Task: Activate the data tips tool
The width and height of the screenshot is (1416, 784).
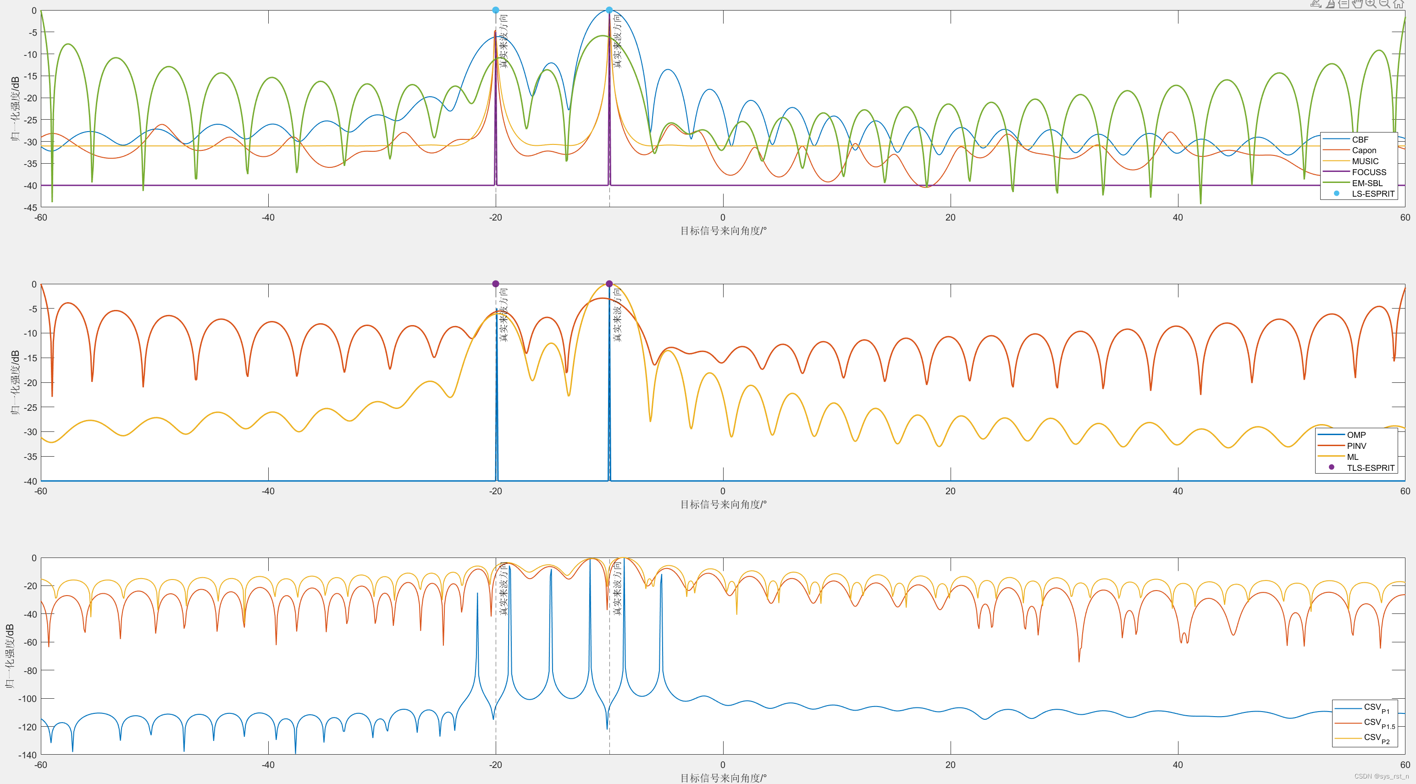Action: [x=1344, y=4]
